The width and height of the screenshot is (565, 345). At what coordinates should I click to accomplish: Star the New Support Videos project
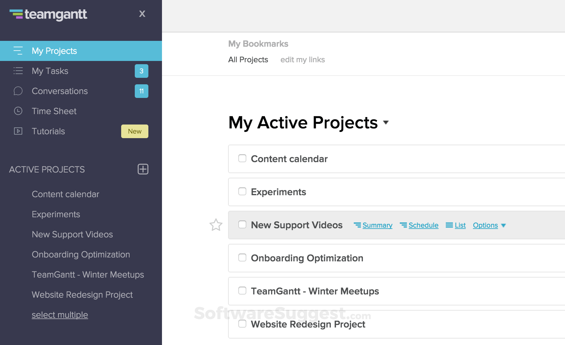[x=216, y=225]
